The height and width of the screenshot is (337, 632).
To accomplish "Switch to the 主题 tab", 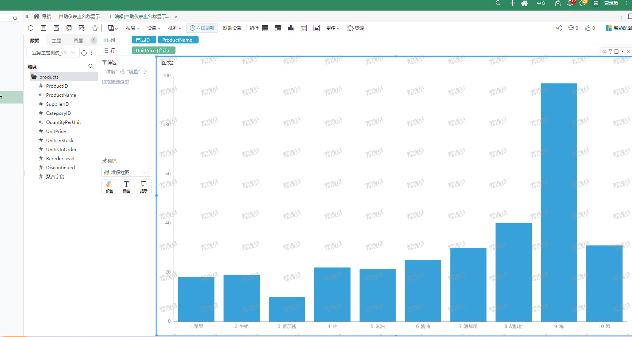I will point(56,40).
